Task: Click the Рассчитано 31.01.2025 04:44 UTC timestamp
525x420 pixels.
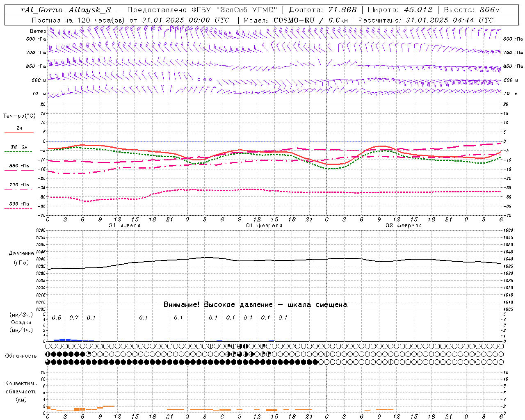Action: click(x=426, y=20)
